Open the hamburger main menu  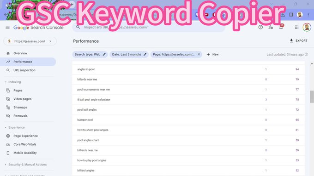click(x=7, y=27)
